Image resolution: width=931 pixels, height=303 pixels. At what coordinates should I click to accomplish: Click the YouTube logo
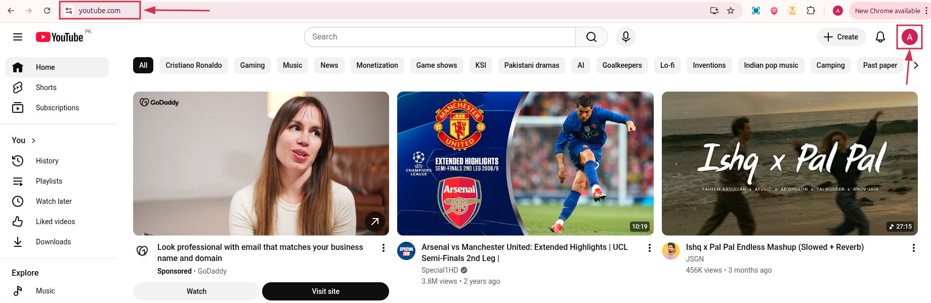[60, 37]
